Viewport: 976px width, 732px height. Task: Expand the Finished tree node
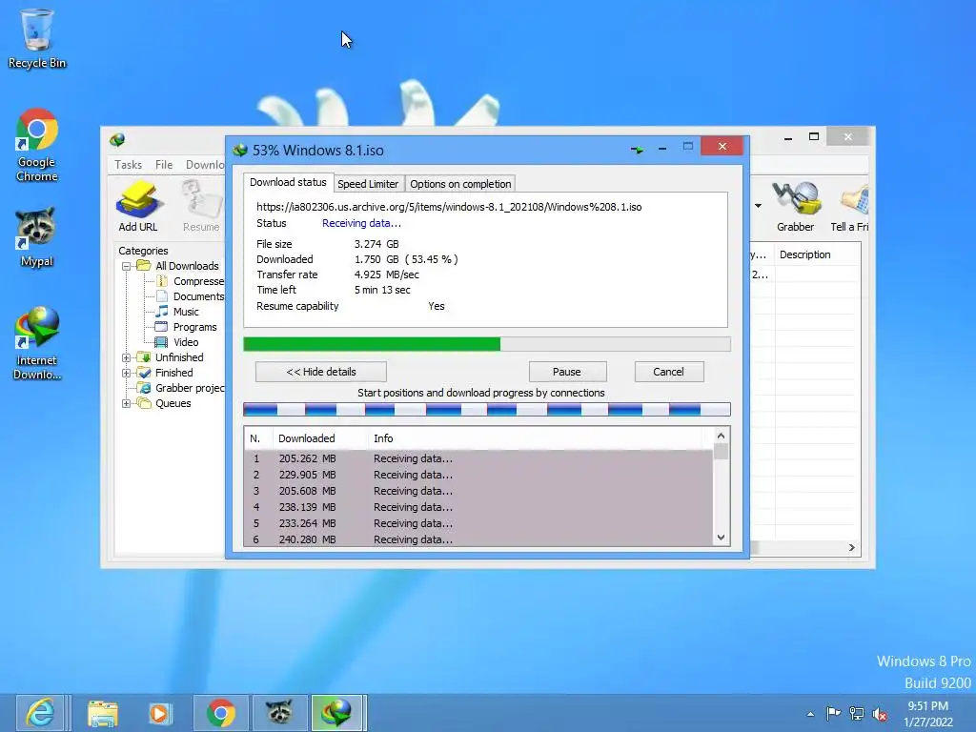127,373
